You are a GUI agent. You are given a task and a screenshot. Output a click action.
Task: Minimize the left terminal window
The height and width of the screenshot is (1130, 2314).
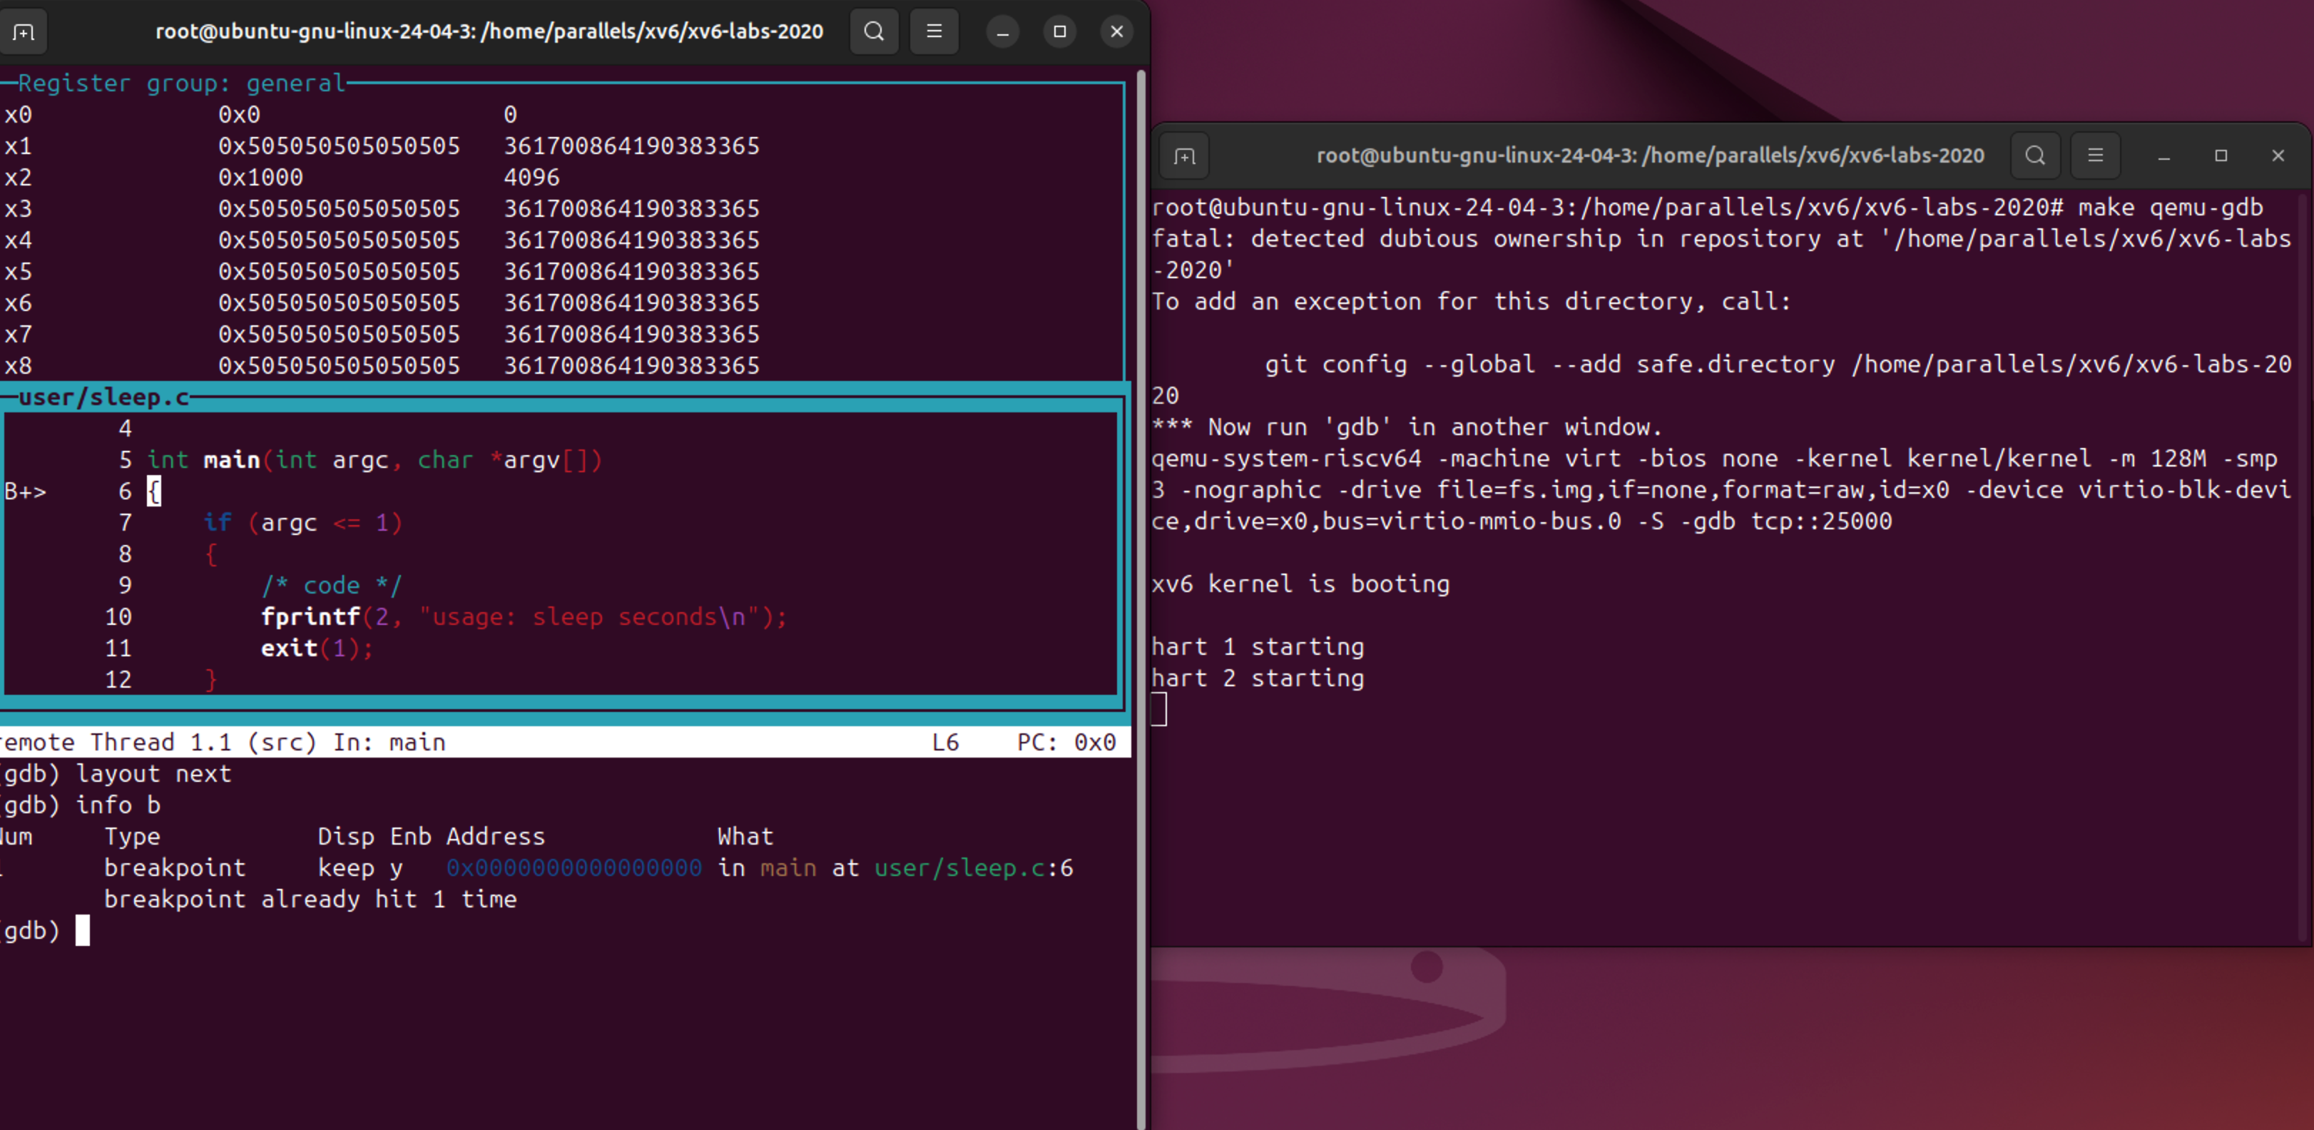click(1002, 31)
